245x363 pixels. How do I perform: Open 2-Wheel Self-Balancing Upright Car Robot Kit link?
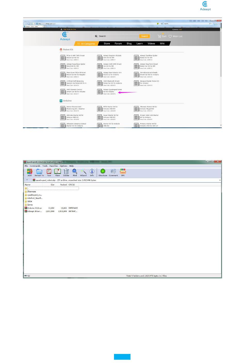click(x=76, y=82)
